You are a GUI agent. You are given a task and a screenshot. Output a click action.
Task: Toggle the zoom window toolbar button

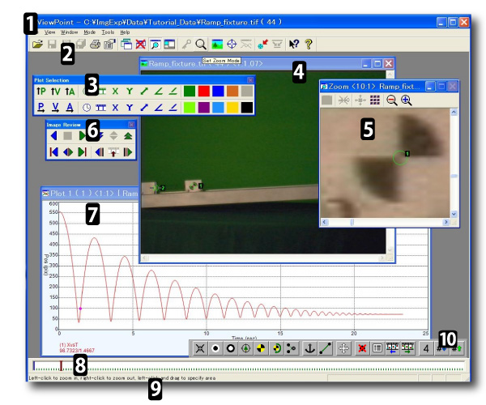click(x=155, y=45)
